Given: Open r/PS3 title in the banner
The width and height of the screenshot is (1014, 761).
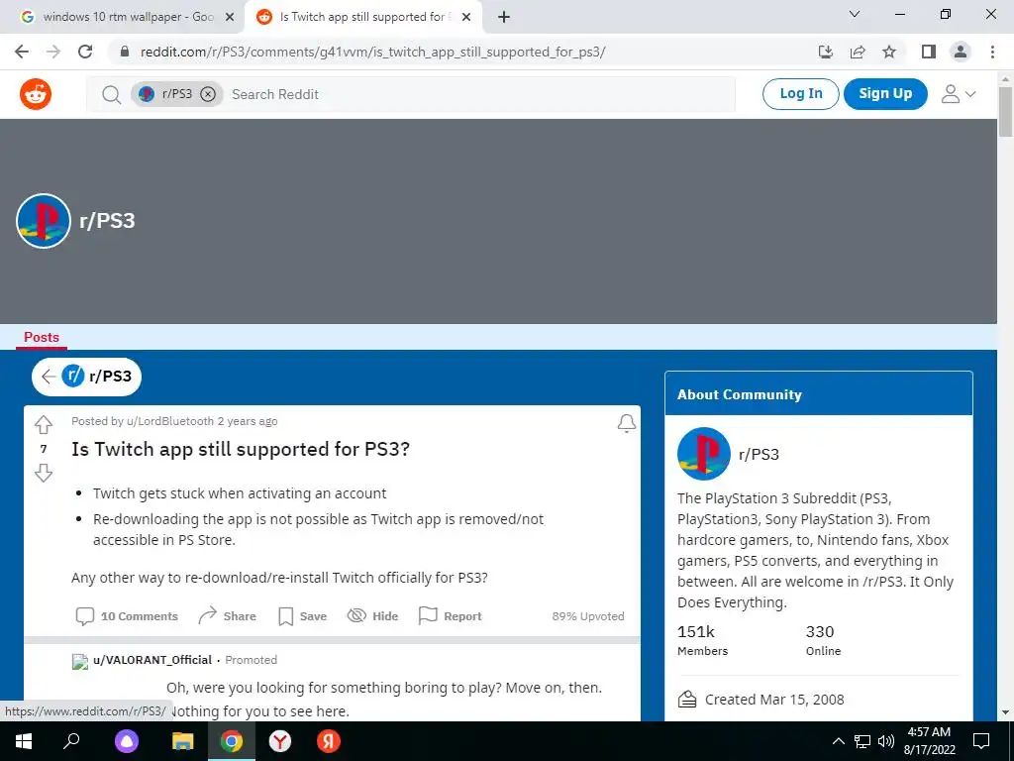Looking at the screenshot, I should (107, 221).
